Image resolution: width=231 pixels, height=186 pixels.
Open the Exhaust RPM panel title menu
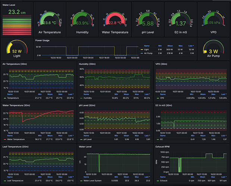coord(164,147)
